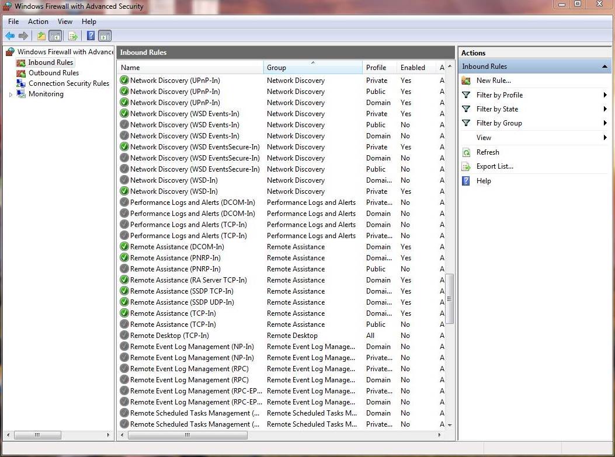Sort rules by Group column header
Viewport: 615px width, 457px height.
point(313,68)
